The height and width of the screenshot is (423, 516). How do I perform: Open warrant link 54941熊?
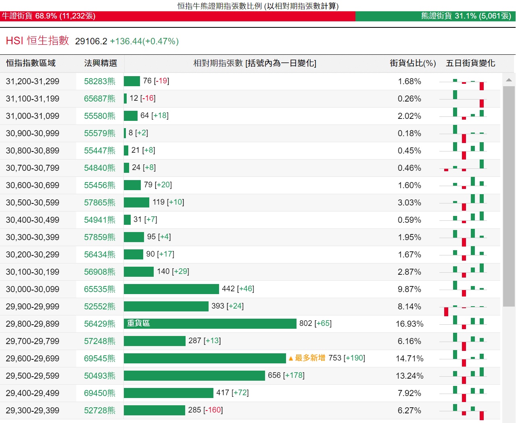[100, 220]
